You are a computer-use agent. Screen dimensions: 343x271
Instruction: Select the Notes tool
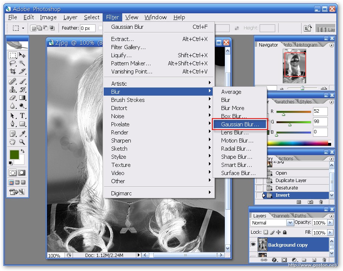click(13, 134)
